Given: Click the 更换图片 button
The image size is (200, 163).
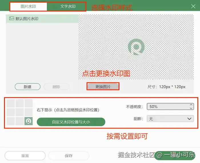Looking at the screenshot, I should tap(103, 87).
